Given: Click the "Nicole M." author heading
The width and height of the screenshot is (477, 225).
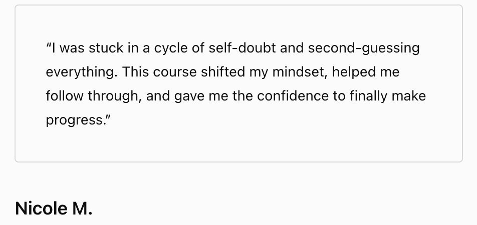Looking at the screenshot, I should tap(54, 208).
